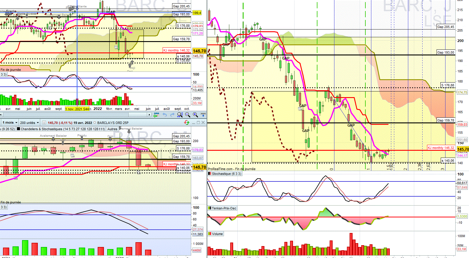Click the Autres button

tap(112, 129)
